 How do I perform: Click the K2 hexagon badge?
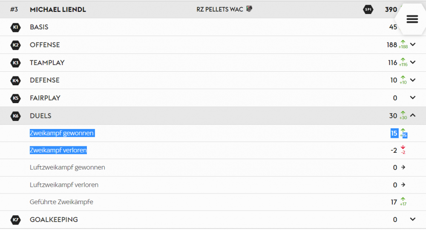(15, 45)
